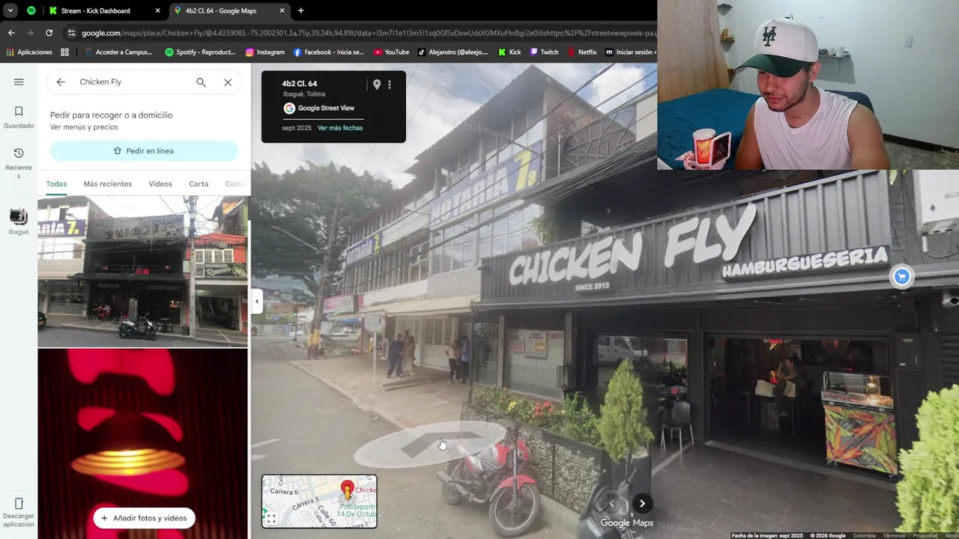Switch to the Videos tab
Screen dimensions: 959x539
[x=160, y=183]
